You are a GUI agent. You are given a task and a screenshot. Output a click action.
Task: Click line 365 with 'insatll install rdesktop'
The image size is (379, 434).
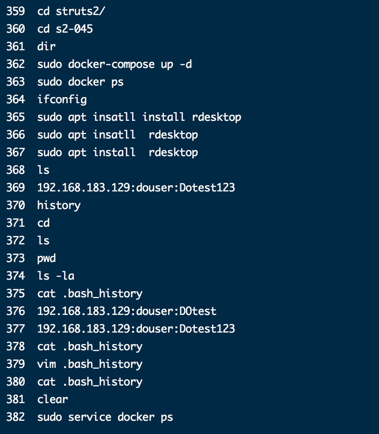(139, 117)
